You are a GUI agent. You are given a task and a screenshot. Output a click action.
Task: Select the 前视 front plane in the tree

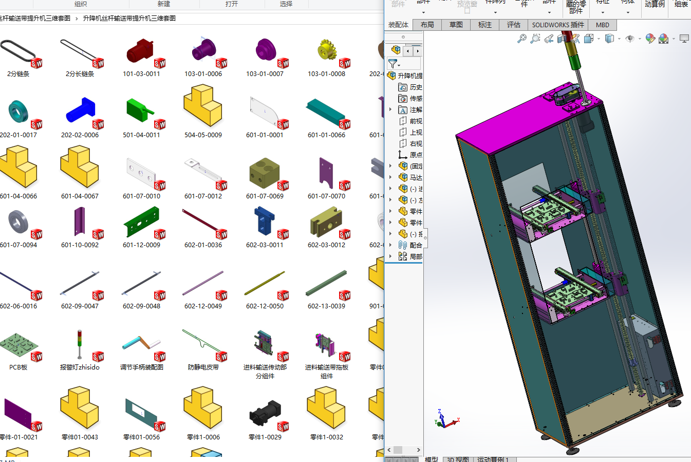[410, 121]
